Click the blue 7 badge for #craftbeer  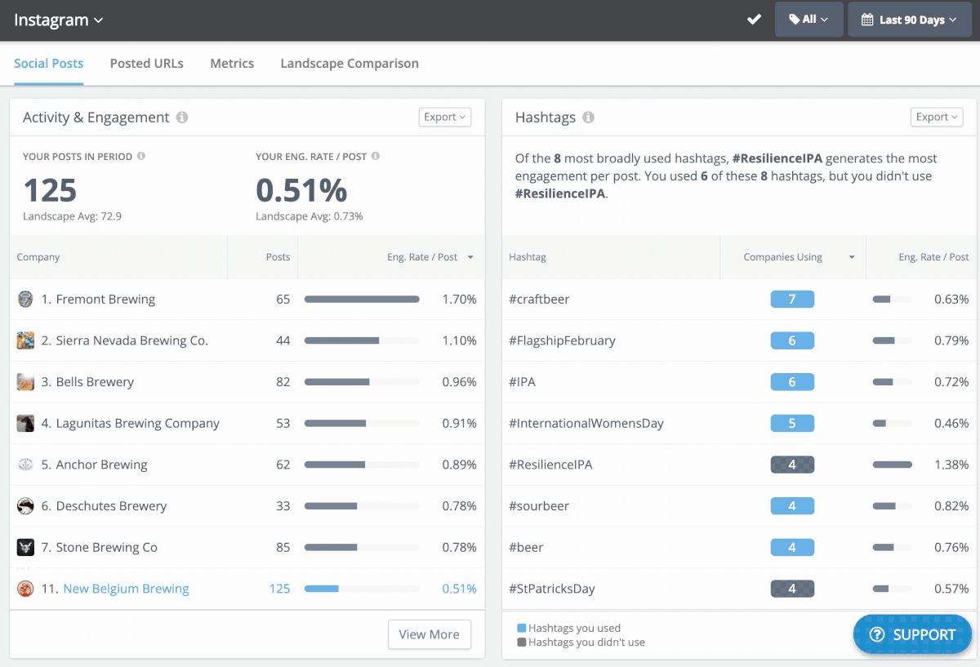point(792,300)
